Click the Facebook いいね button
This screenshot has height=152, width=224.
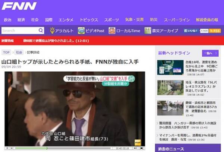(191, 31)
